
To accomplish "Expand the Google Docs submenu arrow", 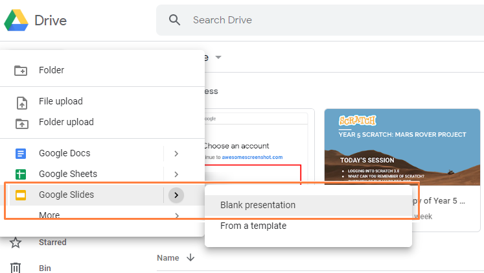I will pos(176,154).
